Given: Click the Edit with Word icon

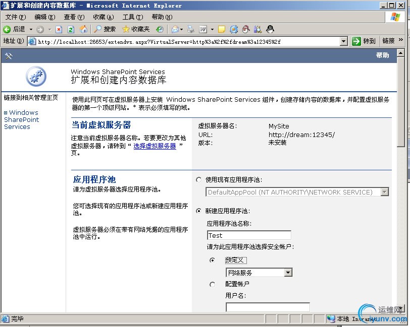Looking at the screenshot, I should pos(203,29).
